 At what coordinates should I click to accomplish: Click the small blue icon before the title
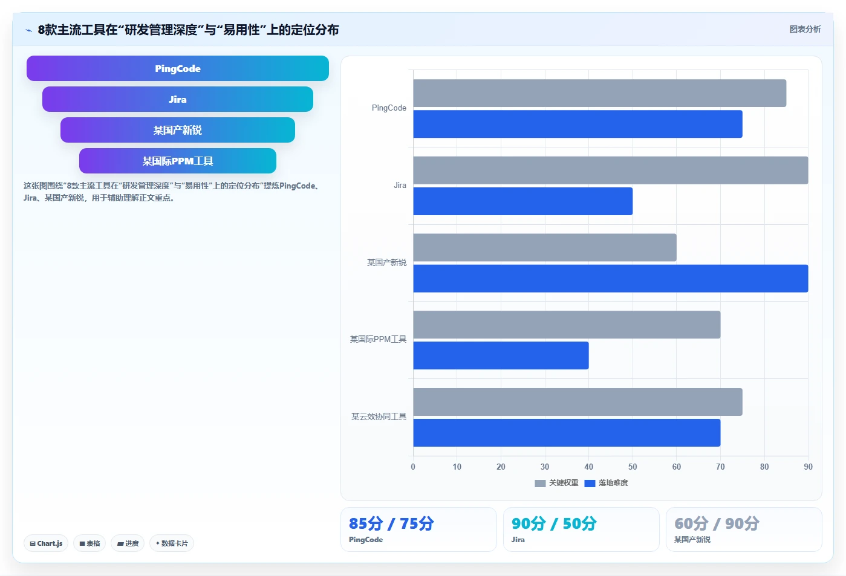[28, 30]
